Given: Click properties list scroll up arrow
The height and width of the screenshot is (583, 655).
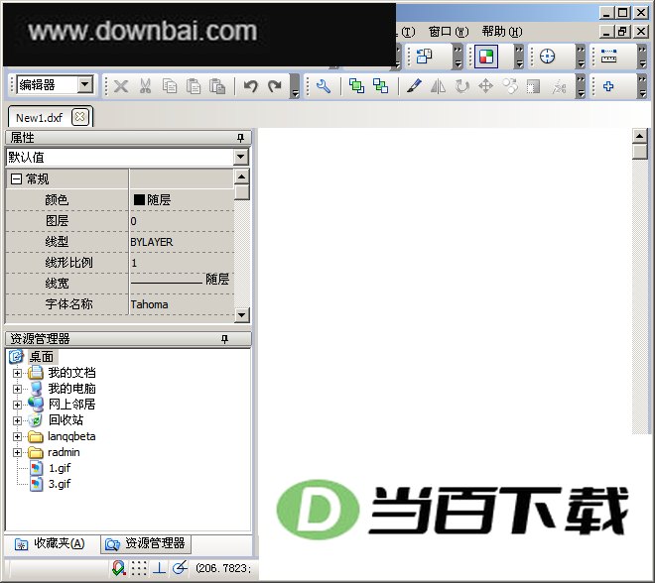Looking at the screenshot, I should point(242,176).
